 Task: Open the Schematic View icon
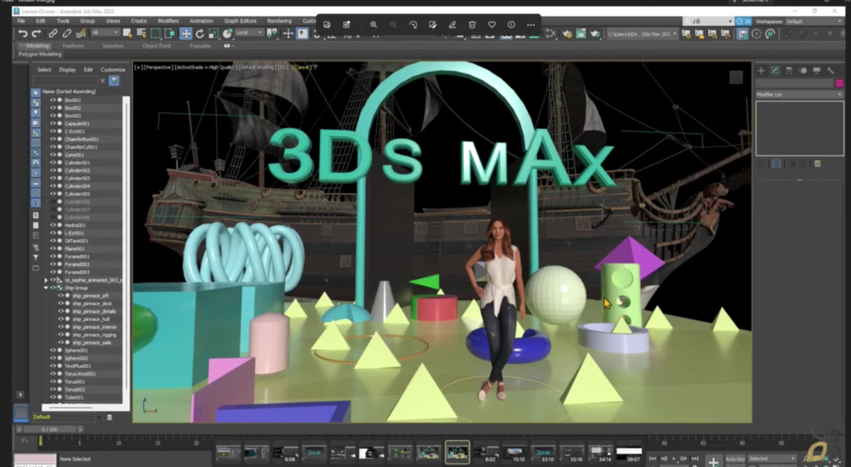(551, 33)
